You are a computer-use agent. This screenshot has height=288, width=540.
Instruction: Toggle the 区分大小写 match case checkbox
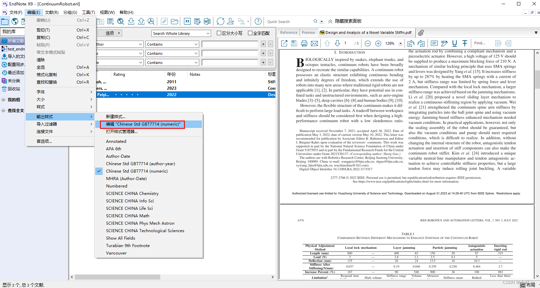coord(219,33)
